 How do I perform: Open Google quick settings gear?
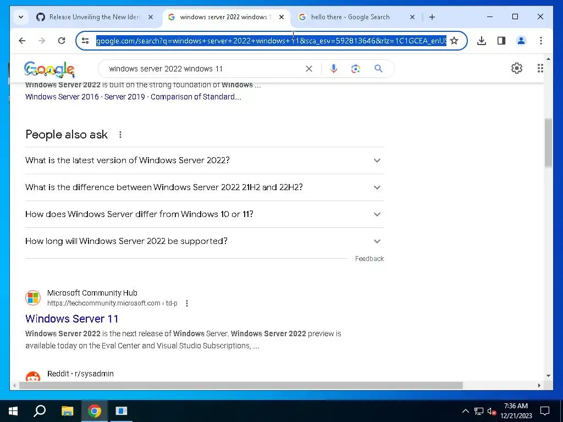pyautogui.click(x=516, y=68)
